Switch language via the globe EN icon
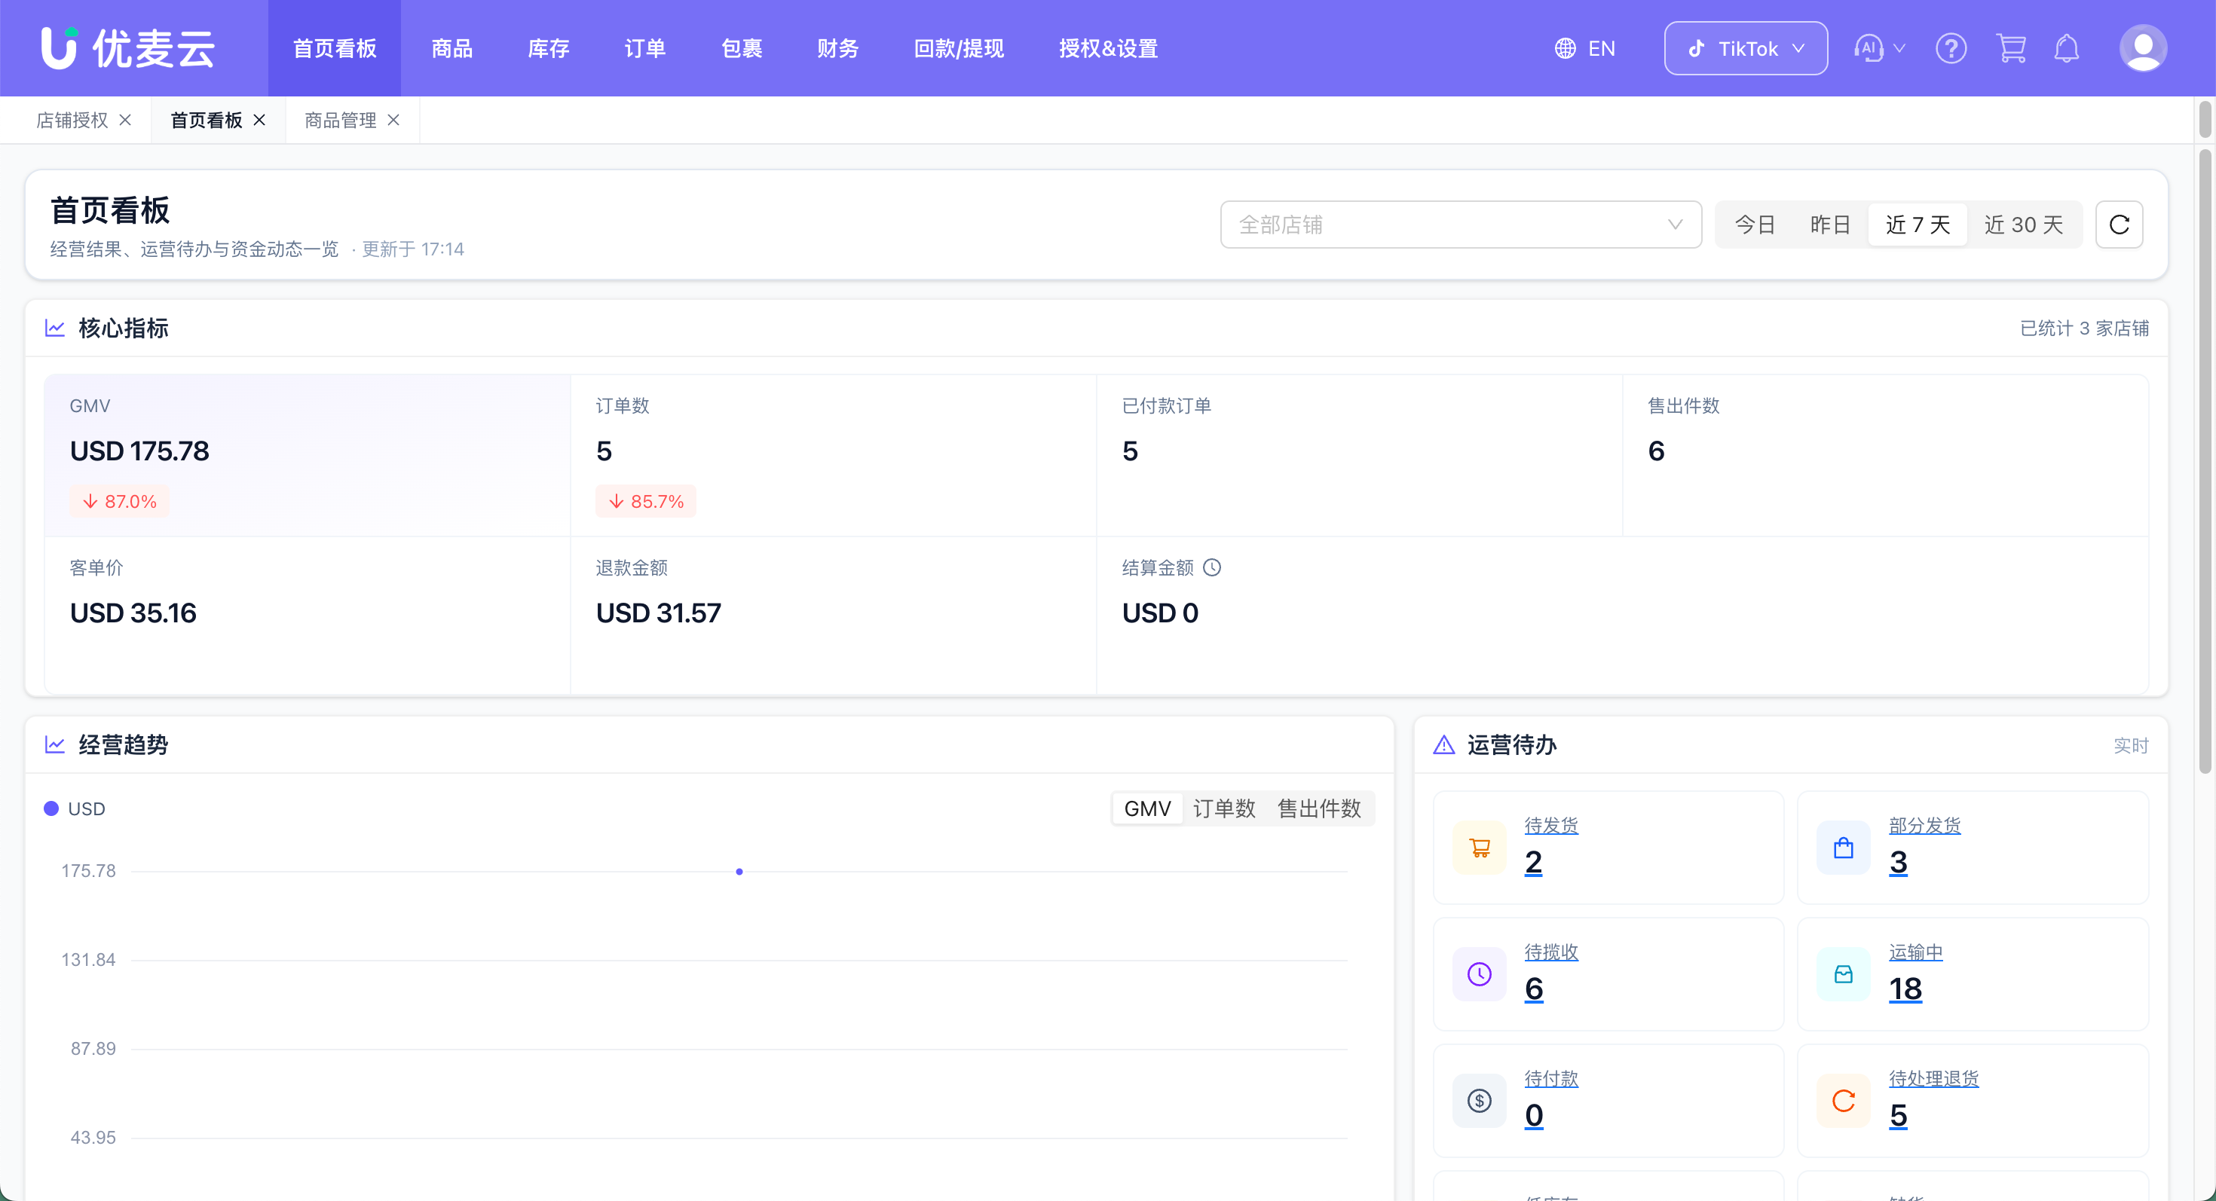 tap(1584, 48)
